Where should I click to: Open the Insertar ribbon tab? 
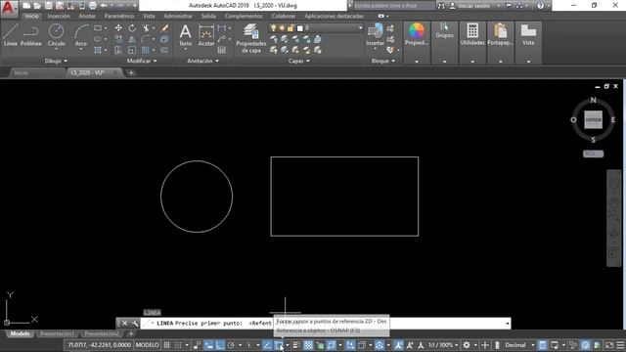59,16
